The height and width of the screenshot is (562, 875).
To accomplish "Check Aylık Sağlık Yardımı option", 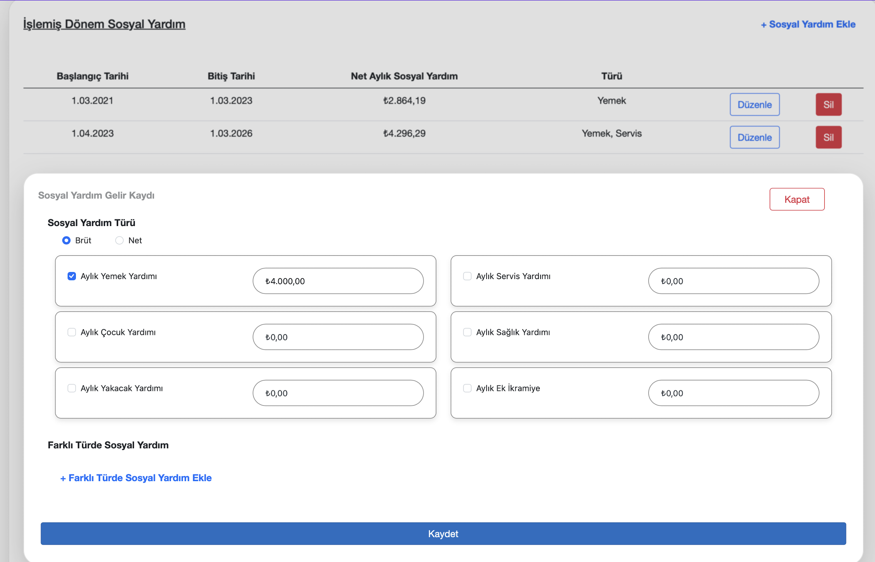I will tap(467, 332).
